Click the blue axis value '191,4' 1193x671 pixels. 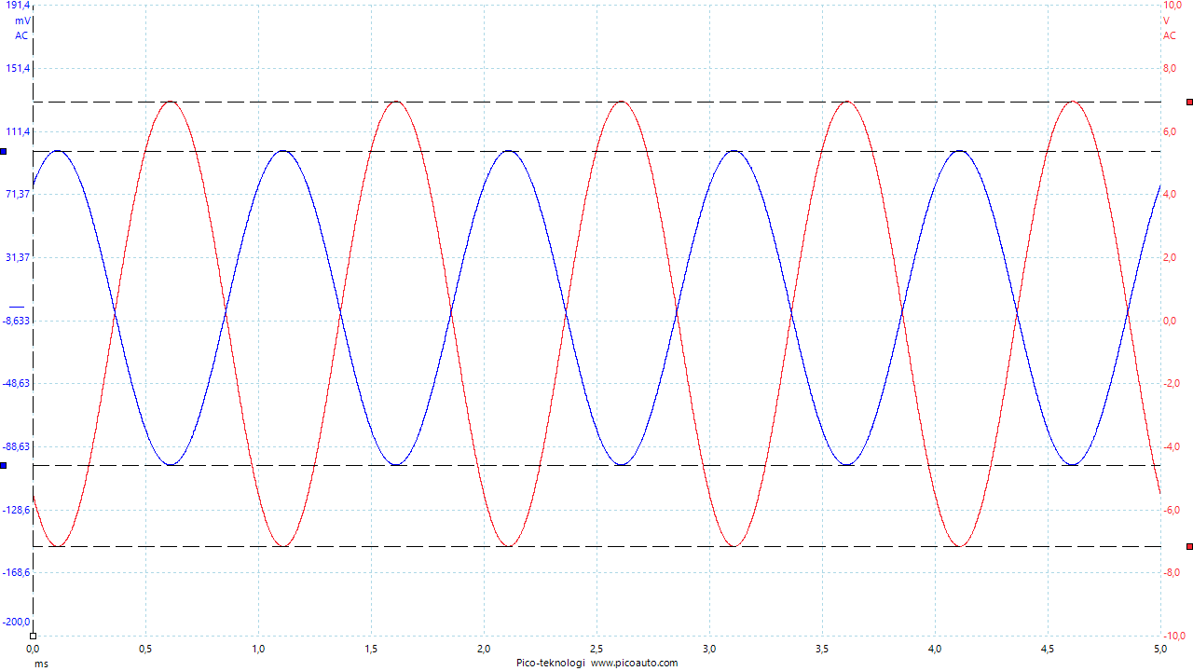(18, 6)
